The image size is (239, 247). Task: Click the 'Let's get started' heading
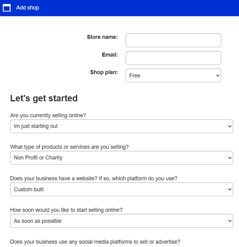[44, 98]
